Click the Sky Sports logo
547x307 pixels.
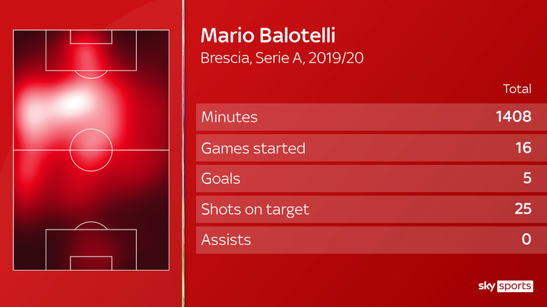click(506, 286)
